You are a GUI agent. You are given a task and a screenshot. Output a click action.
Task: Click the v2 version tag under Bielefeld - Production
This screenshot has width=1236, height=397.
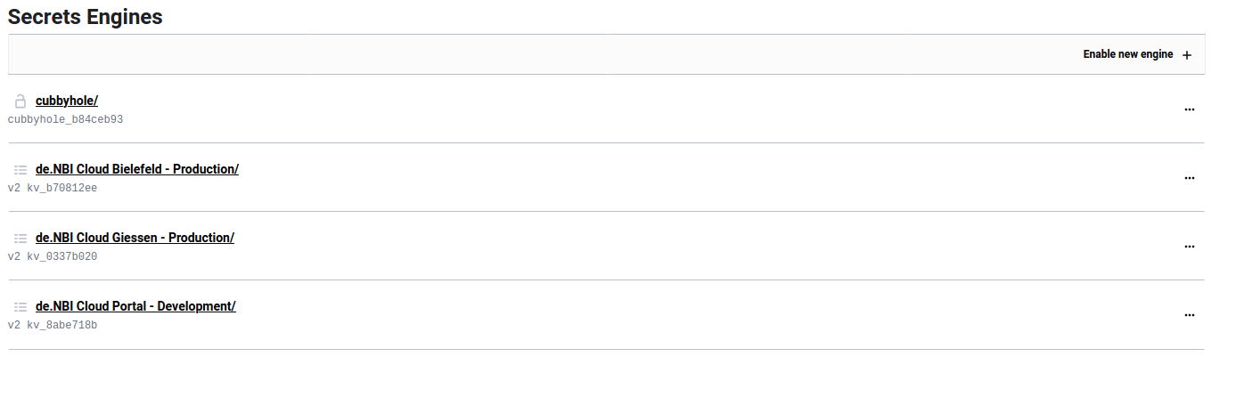pos(13,188)
